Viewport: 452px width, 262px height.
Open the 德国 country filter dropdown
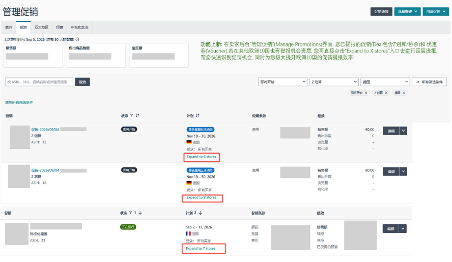click(x=385, y=82)
